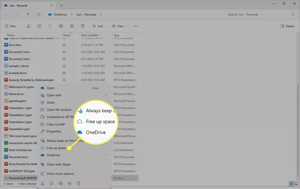Click the Delete trash icon in the top toolbar

[x=82, y=26]
